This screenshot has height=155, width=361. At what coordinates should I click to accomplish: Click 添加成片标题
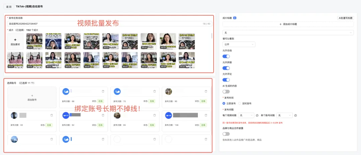(288, 24)
